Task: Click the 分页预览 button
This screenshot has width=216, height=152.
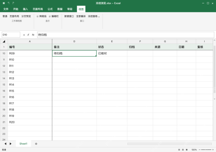Action: [x=26, y=16]
